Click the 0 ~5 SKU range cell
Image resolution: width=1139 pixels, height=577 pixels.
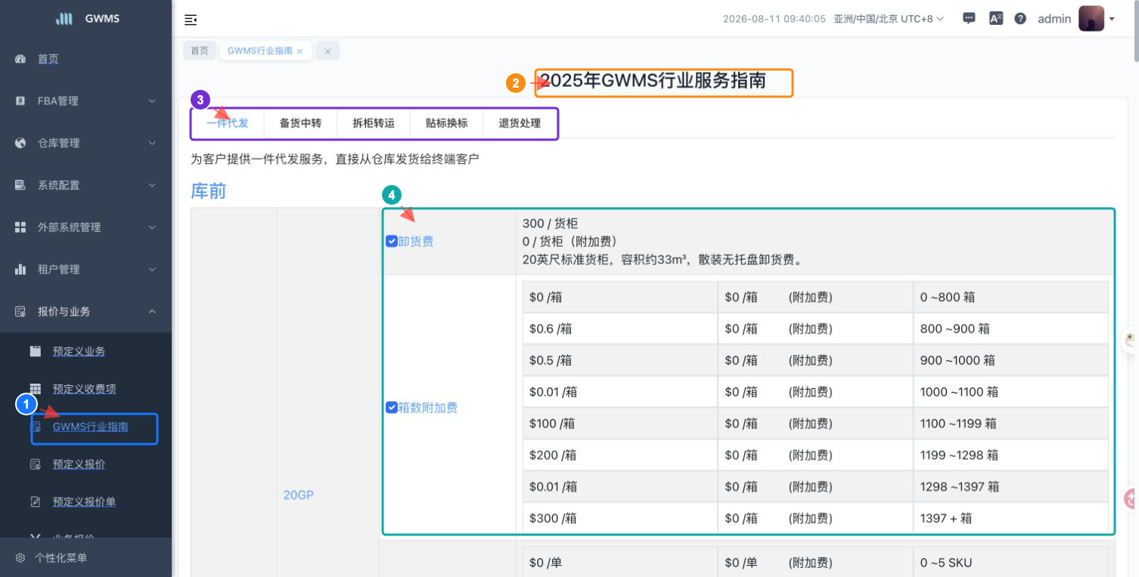[1010, 562]
